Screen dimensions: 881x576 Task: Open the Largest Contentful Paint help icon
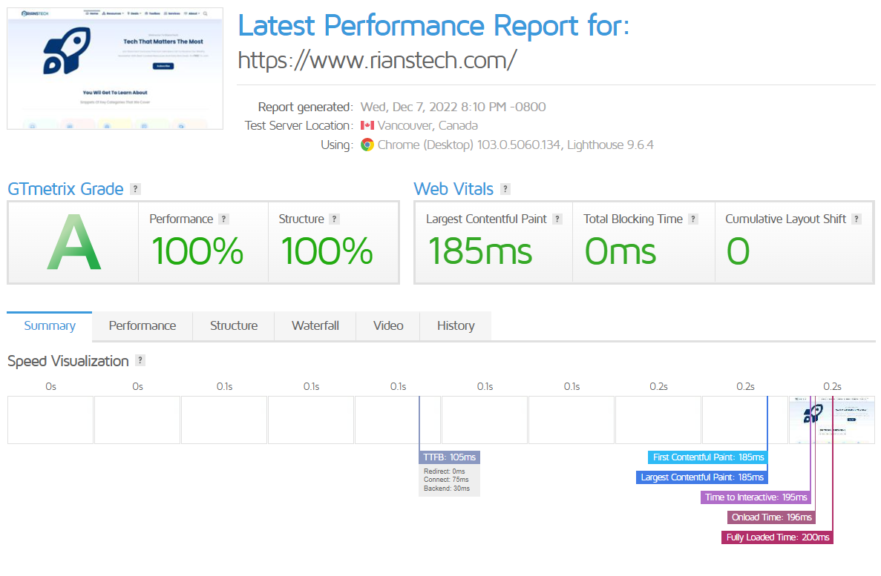tap(557, 219)
